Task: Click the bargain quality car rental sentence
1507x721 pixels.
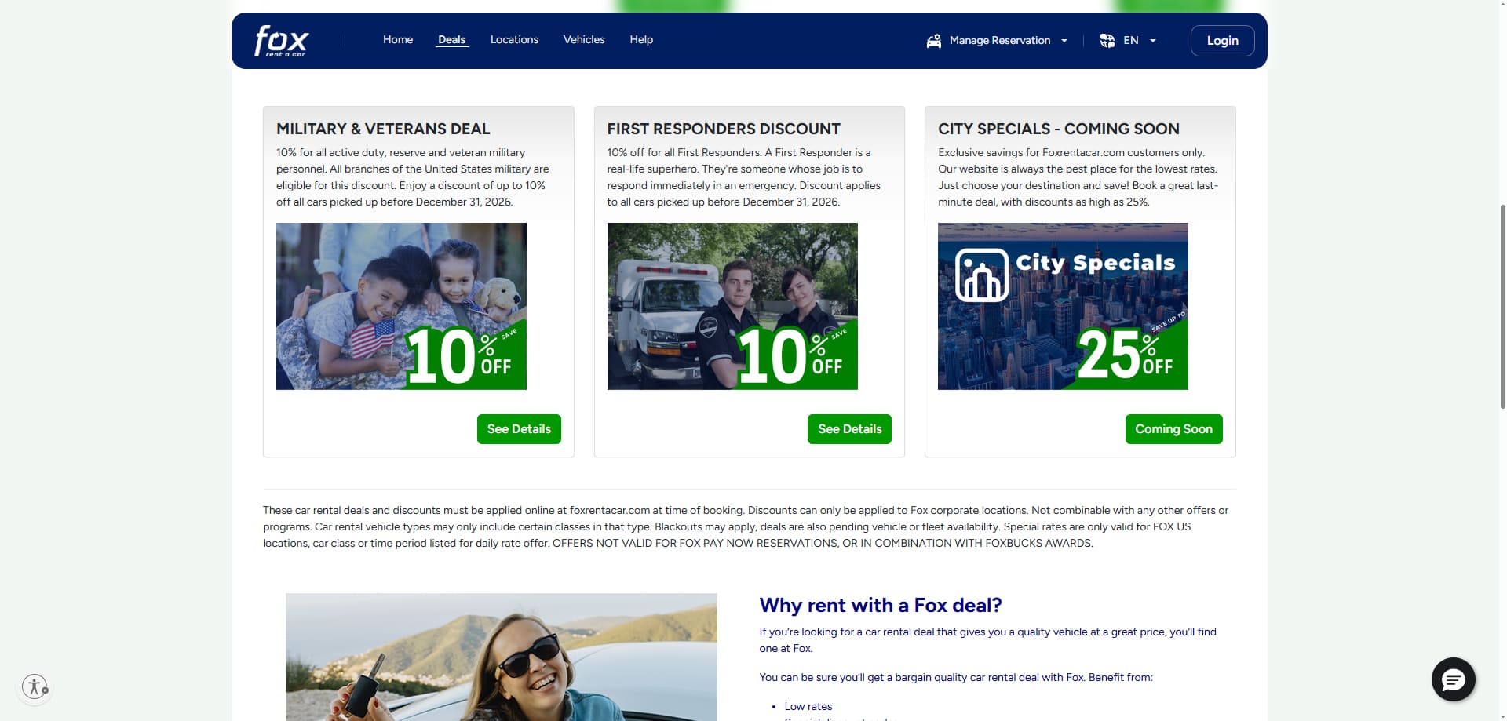Action: coord(956,677)
